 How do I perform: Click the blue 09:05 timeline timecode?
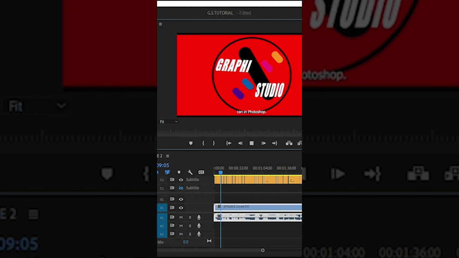(163, 166)
